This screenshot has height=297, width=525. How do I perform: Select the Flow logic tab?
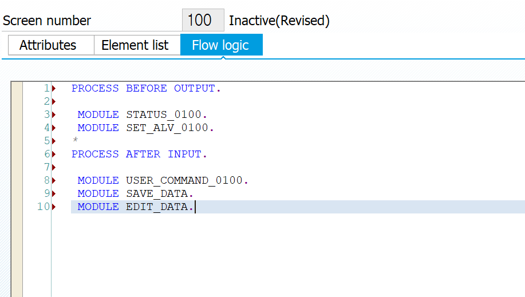click(x=222, y=45)
